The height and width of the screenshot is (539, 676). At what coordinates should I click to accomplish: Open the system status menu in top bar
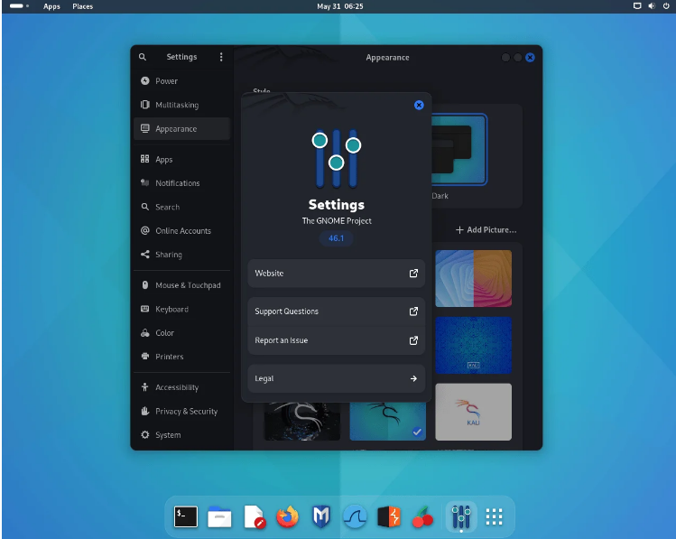coord(652,6)
